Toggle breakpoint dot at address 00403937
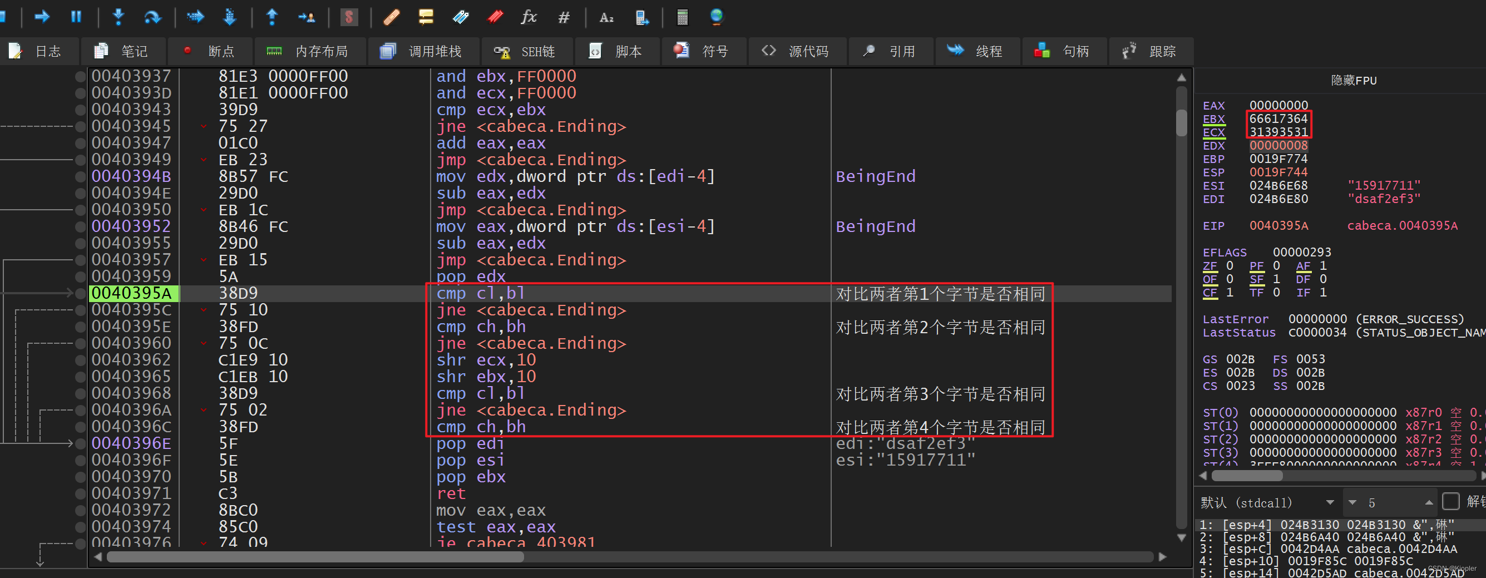 [81, 76]
